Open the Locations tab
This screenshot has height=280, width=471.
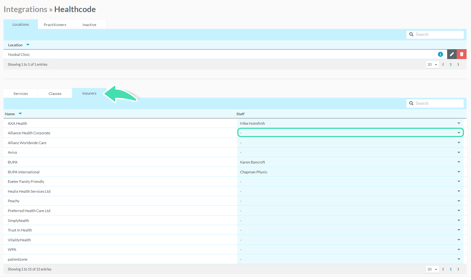coord(21,24)
